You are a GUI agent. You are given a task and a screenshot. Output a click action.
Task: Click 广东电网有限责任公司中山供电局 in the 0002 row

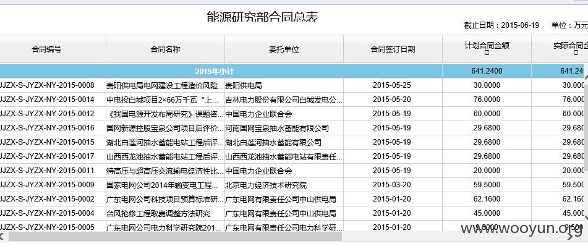pos(281,200)
